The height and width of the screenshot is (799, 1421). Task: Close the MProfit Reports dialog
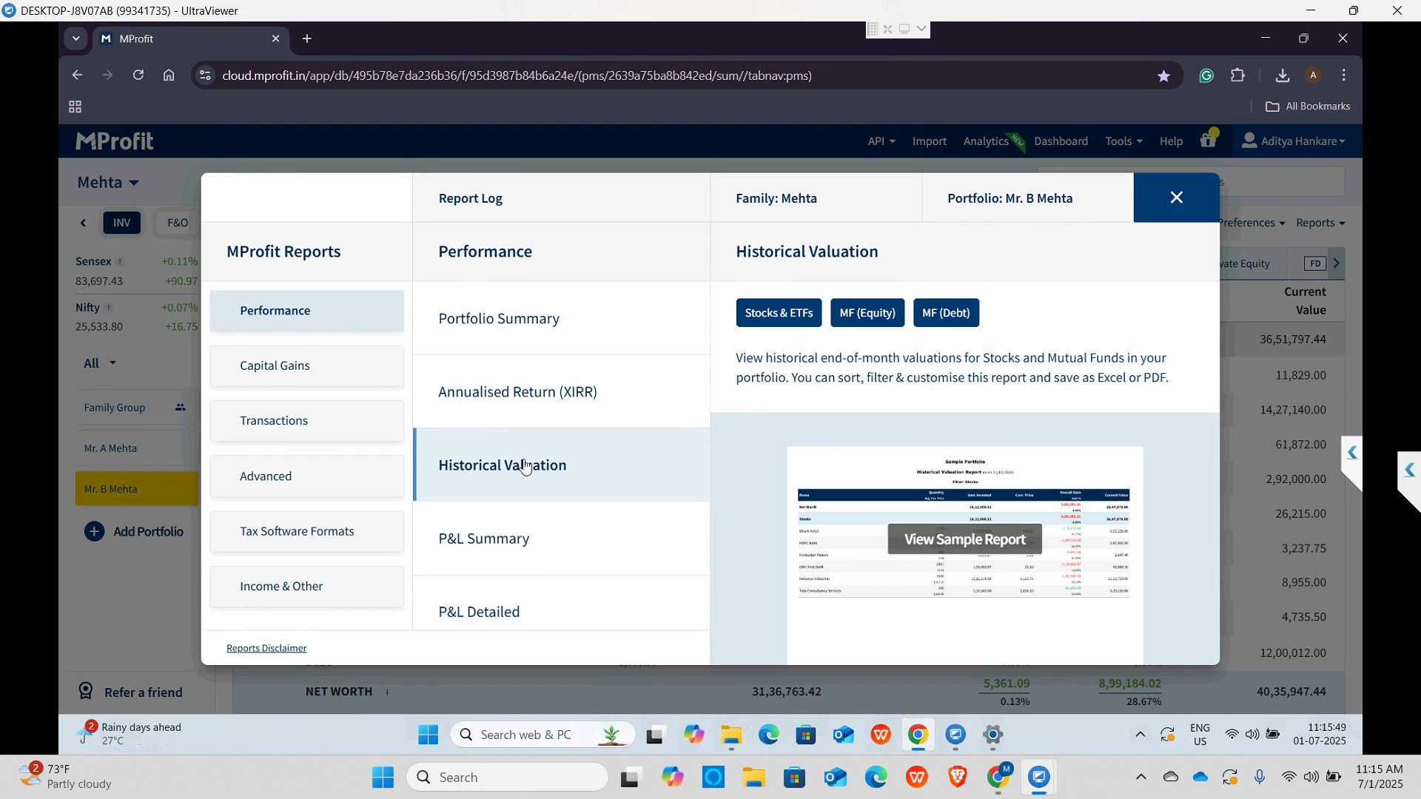pyautogui.click(x=1176, y=198)
